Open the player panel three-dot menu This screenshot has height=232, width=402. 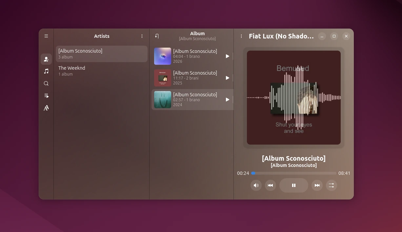(x=241, y=36)
